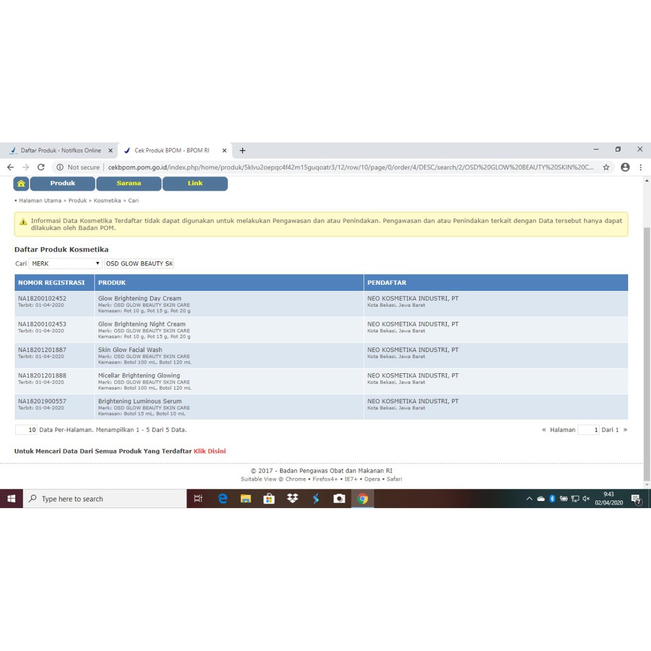
Task: Bookmark this page with the star icon
Action: (x=606, y=167)
